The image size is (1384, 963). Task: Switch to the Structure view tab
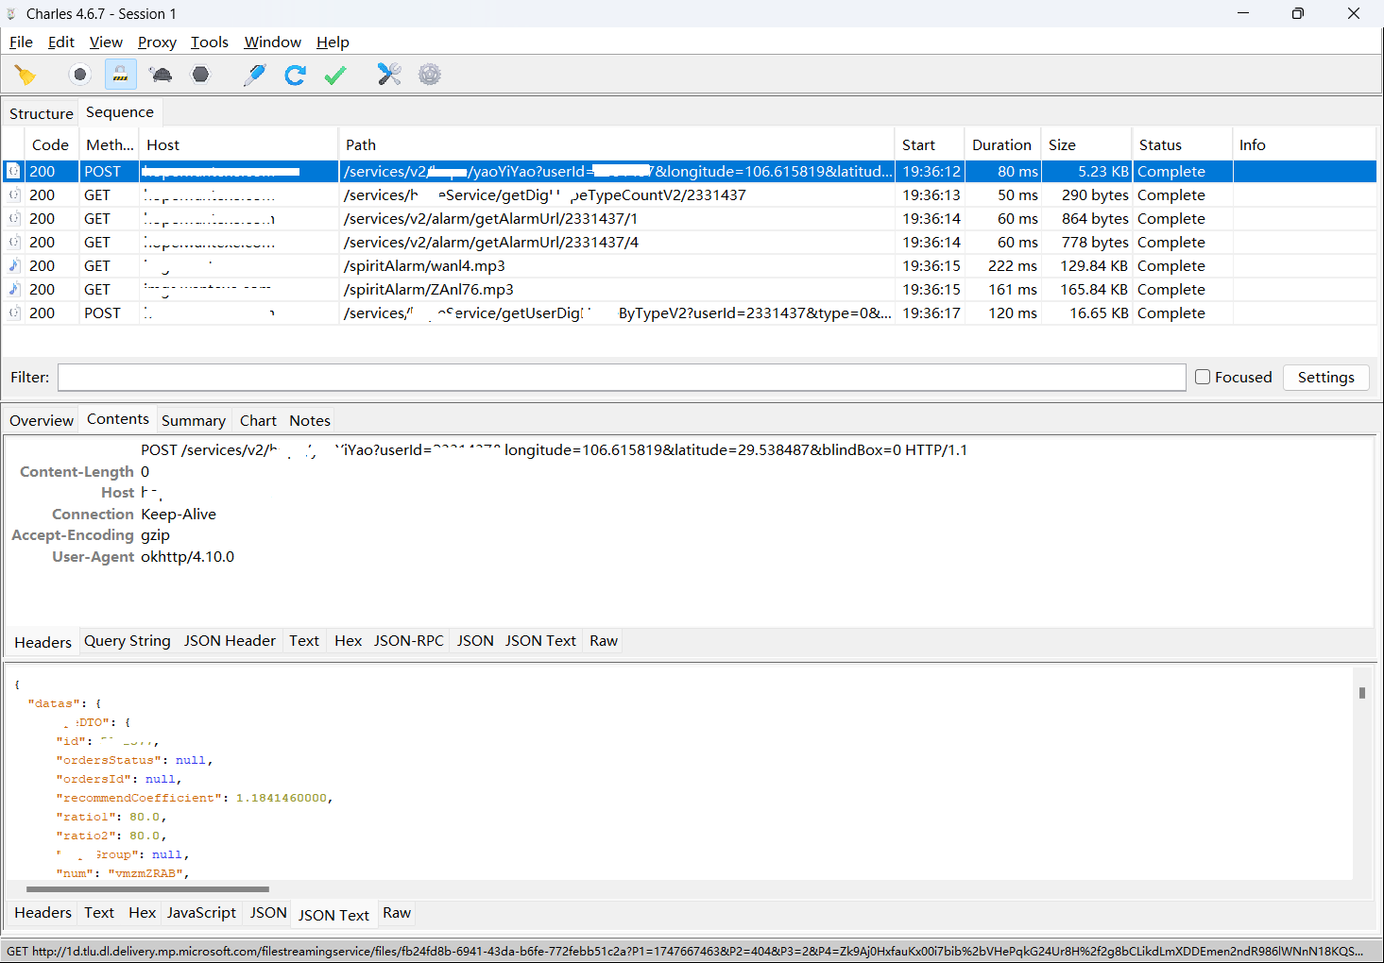(41, 113)
